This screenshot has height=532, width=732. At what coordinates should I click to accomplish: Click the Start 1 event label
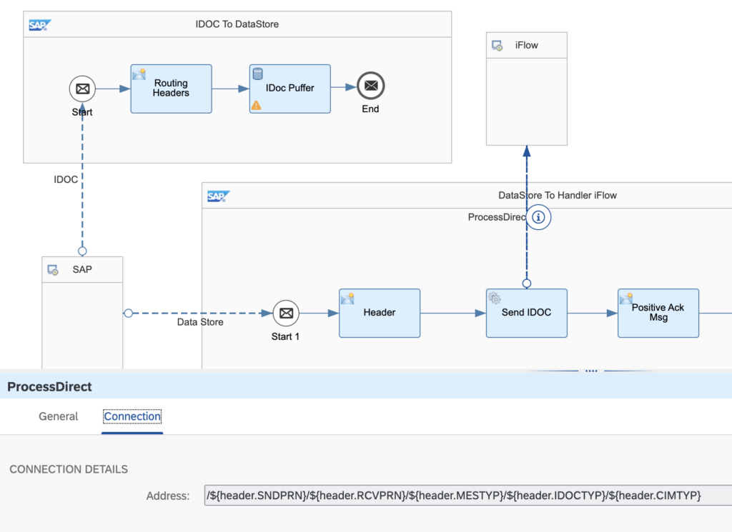pyautogui.click(x=286, y=336)
